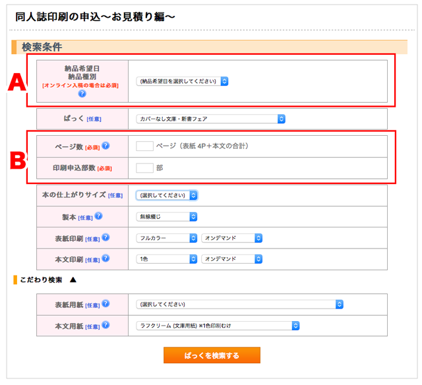
Task: Click the ページ数 page count input field
Action: 144,146
